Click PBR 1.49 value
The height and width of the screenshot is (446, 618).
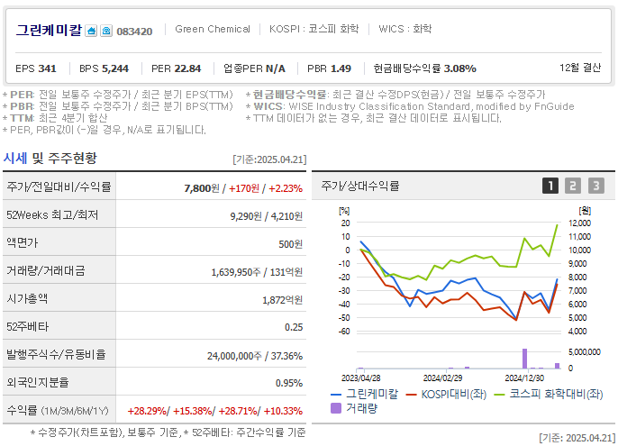point(329,68)
